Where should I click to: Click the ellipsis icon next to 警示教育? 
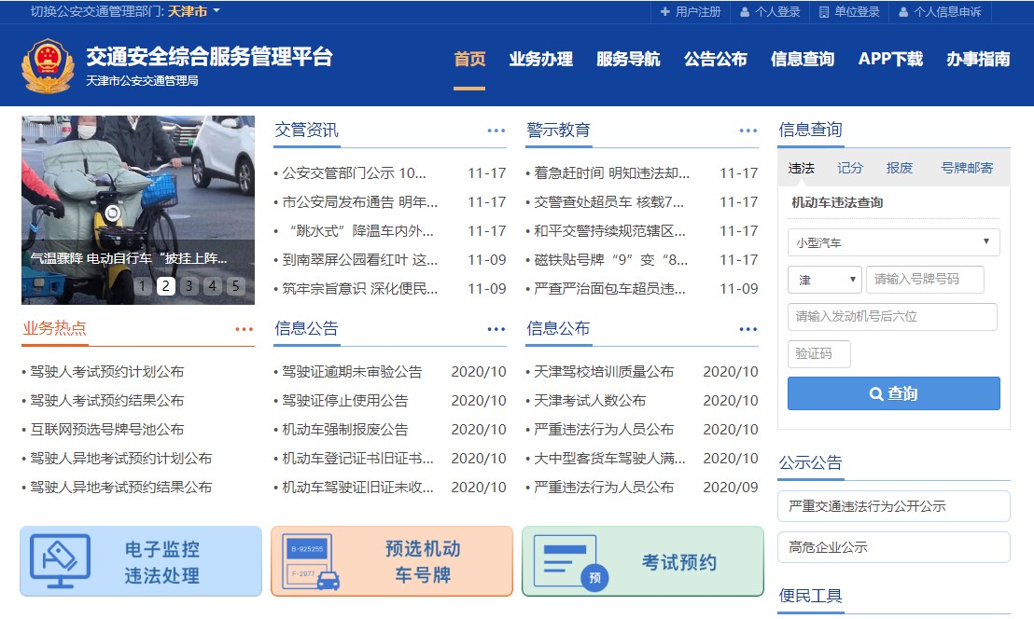pos(748,131)
